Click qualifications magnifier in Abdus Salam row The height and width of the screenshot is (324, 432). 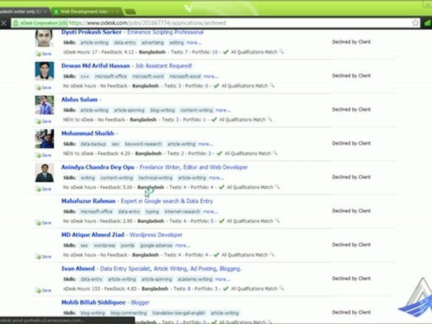[270, 119]
